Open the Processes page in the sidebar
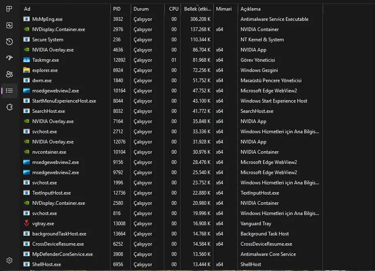 9,9
